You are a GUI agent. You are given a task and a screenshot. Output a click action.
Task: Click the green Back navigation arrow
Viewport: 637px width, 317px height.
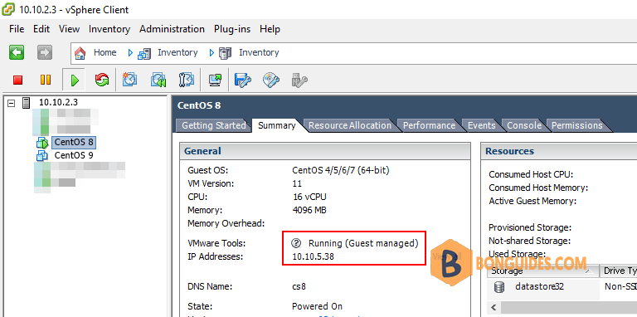tap(17, 52)
